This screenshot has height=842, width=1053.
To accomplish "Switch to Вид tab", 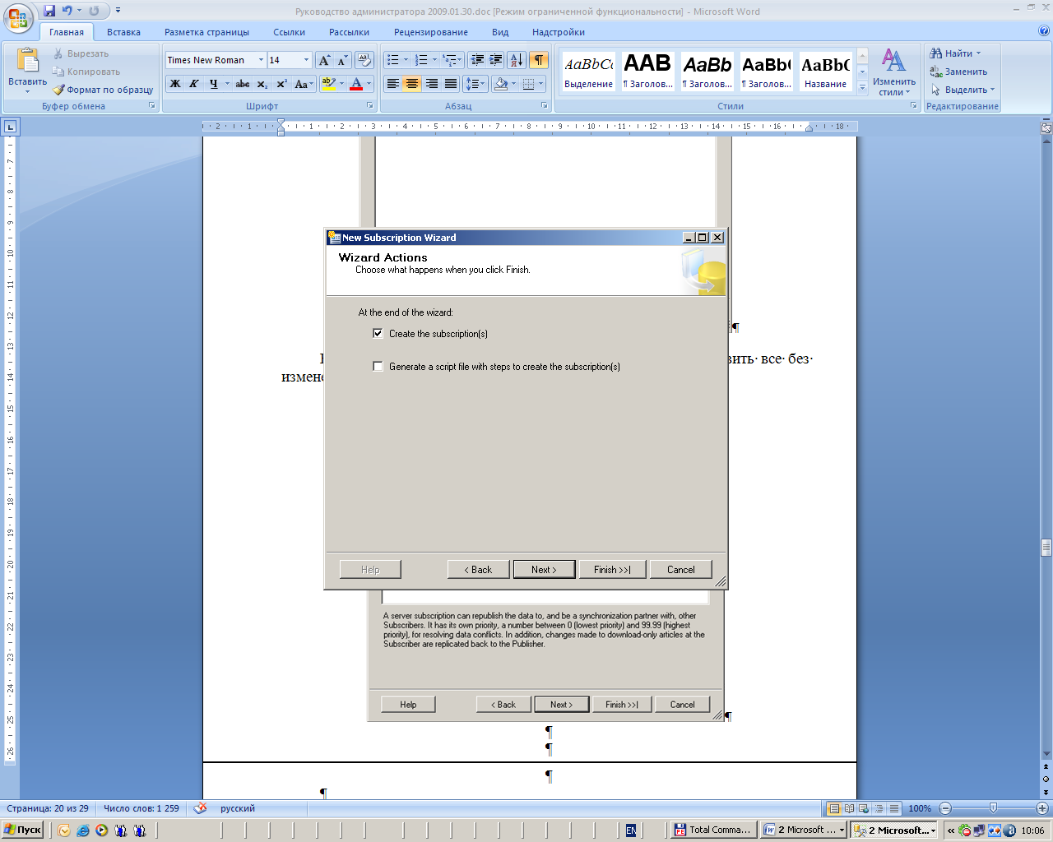I will point(500,32).
